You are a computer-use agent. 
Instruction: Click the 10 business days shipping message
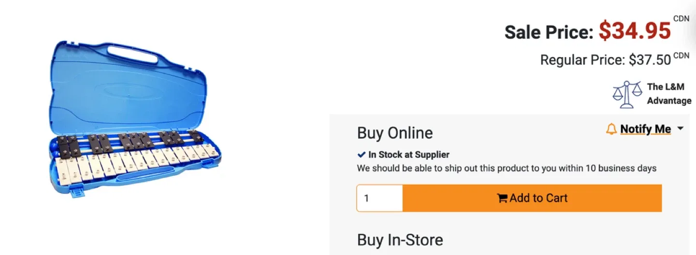pos(507,169)
